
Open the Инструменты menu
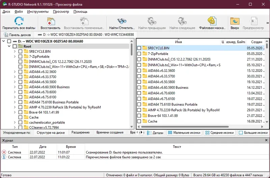pyautogui.click(x=38, y=12)
